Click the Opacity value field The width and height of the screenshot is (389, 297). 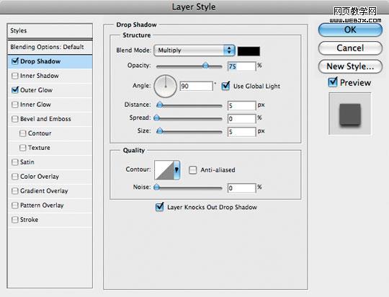point(241,66)
